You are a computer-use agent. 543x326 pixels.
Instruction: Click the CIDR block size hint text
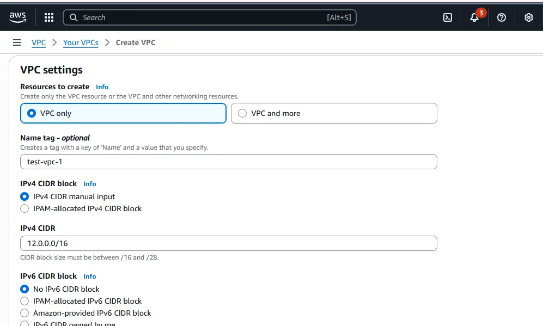[89, 257]
